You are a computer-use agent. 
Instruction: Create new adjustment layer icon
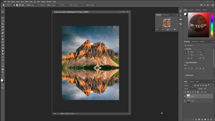click(x=202, y=120)
